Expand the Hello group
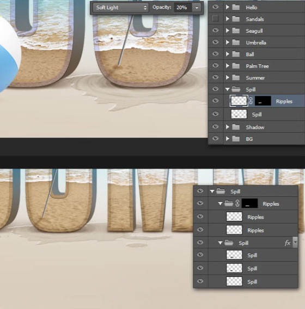Viewport: 305px width, 309px height. [x=227, y=7]
